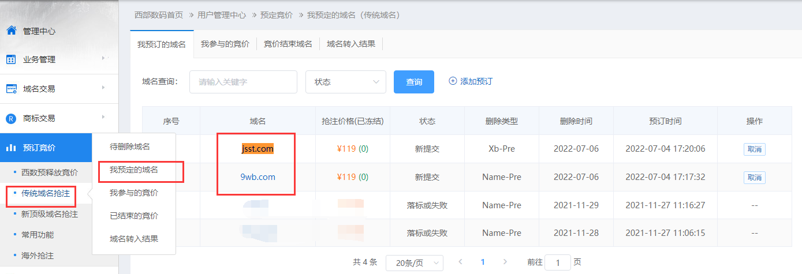Image resolution: width=802 pixels, height=274 pixels.
Task: Expand the 业务管理 sidebar menu
Action: (x=103, y=58)
